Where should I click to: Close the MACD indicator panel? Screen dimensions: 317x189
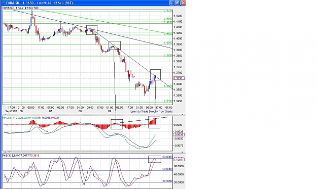pos(183,114)
